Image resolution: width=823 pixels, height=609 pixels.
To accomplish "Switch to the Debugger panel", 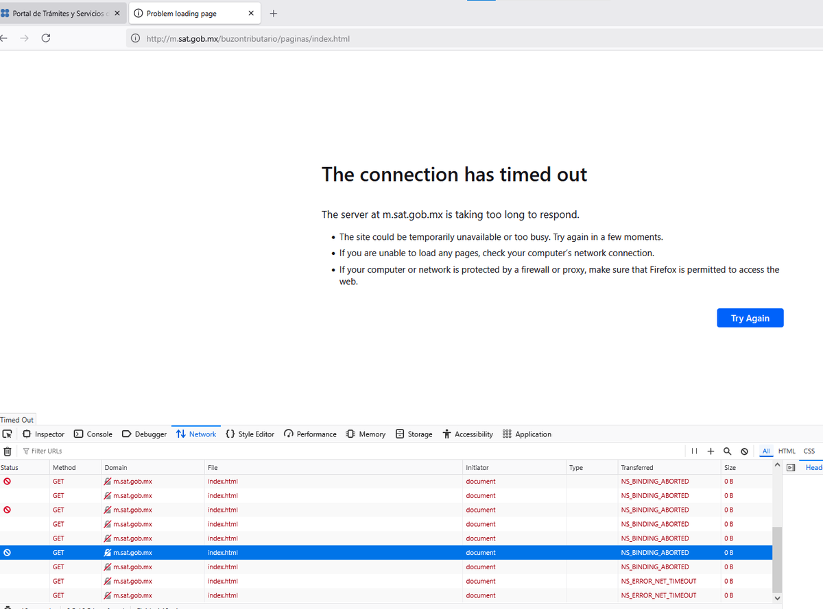I will [x=144, y=434].
